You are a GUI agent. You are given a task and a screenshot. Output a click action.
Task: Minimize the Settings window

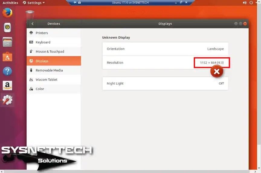pyautogui.click(x=236, y=24)
